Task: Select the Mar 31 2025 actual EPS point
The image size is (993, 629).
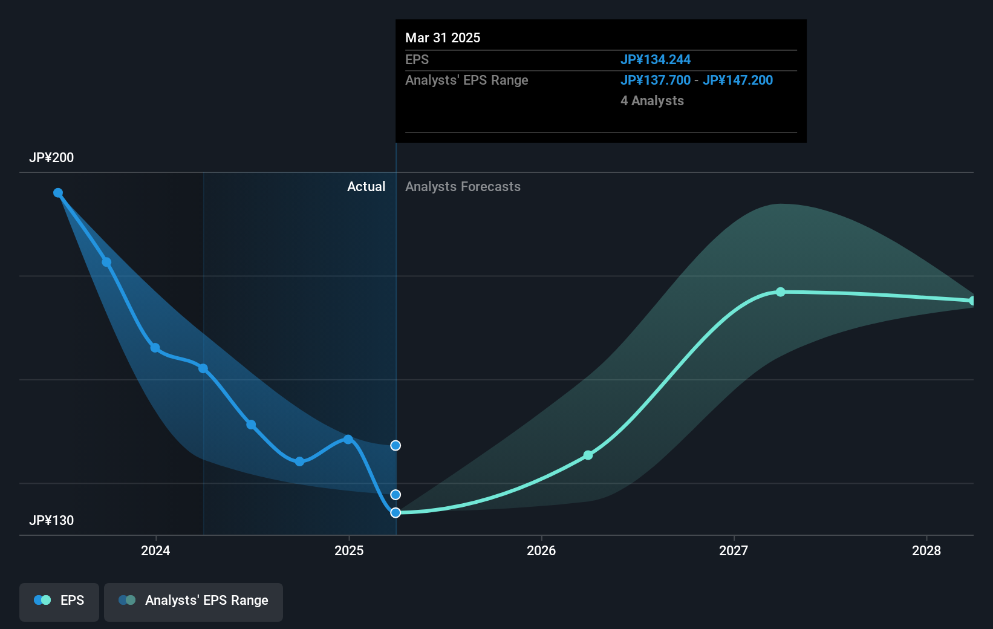Action: pyautogui.click(x=396, y=512)
